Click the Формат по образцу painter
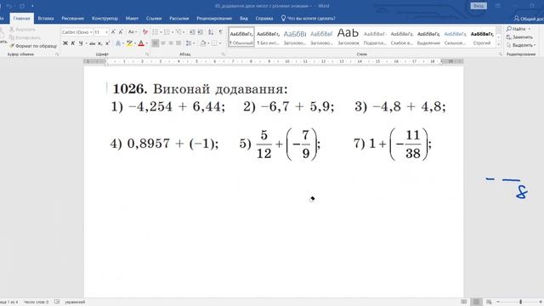The height and width of the screenshot is (306, 544). (x=33, y=46)
